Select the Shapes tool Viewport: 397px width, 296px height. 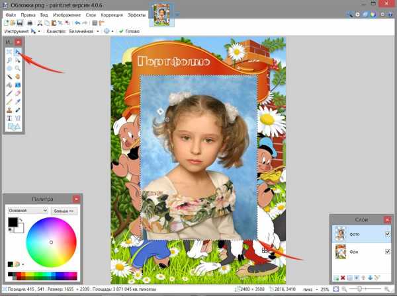click(14, 126)
